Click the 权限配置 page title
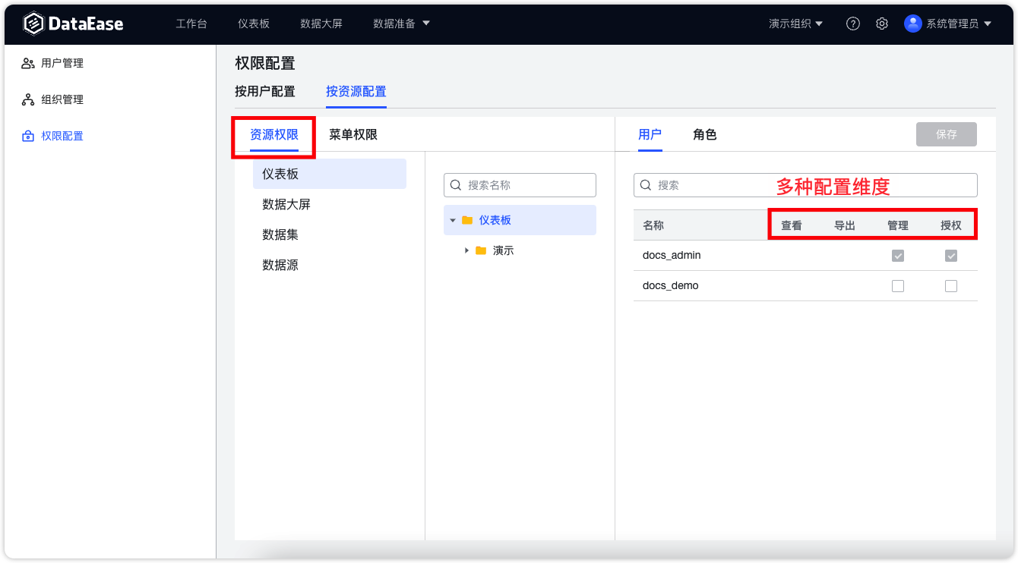 265,63
